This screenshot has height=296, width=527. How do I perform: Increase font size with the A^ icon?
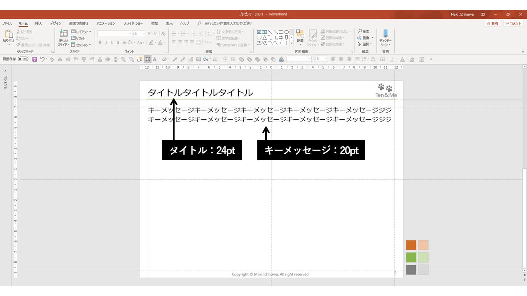[150, 34]
